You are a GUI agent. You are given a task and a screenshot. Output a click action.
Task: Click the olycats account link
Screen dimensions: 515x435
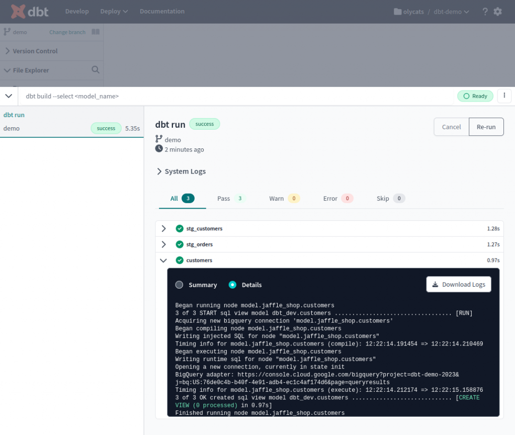click(x=413, y=12)
